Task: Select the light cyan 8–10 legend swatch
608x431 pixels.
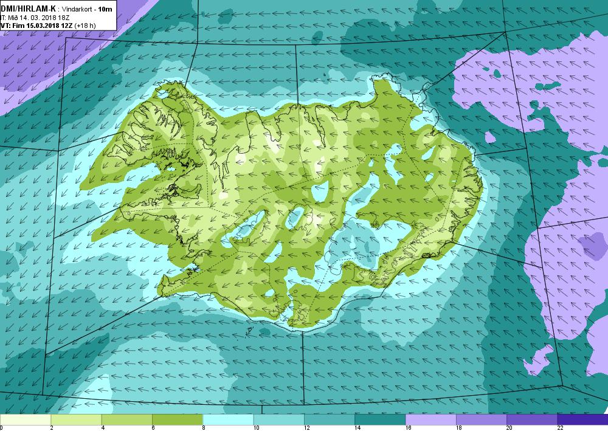Action: pos(228,419)
